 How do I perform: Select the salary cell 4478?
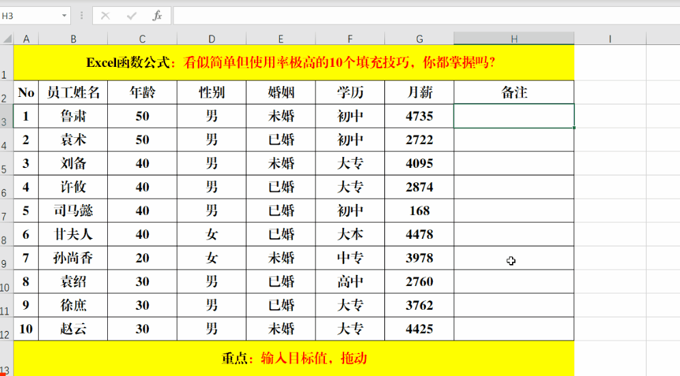pos(419,235)
